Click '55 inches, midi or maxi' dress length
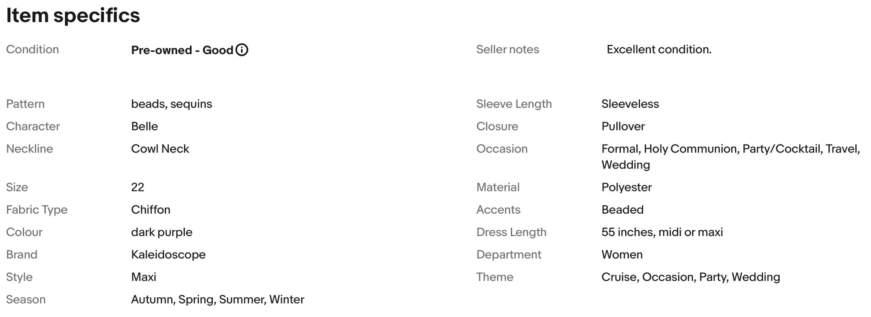 point(662,232)
